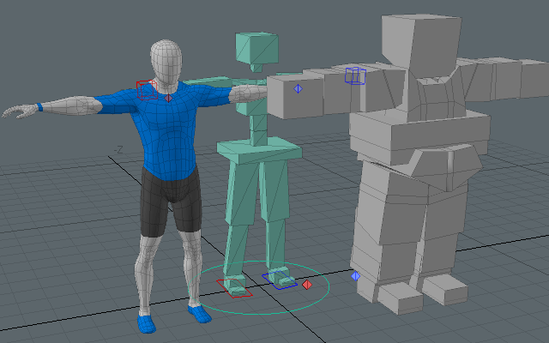This screenshot has width=549, height=343.
Task: Select red square locator under green character's foot
Action: pos(234,286)
